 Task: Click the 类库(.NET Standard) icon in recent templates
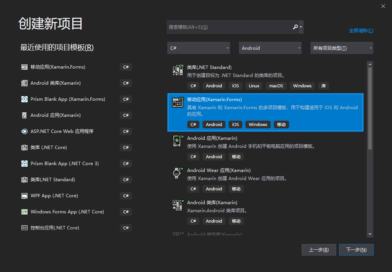click(24, 180)
